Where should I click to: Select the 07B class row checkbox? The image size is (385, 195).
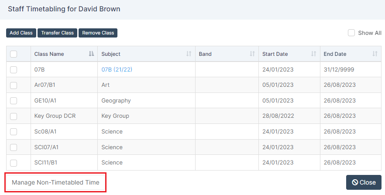click(14, 70)
